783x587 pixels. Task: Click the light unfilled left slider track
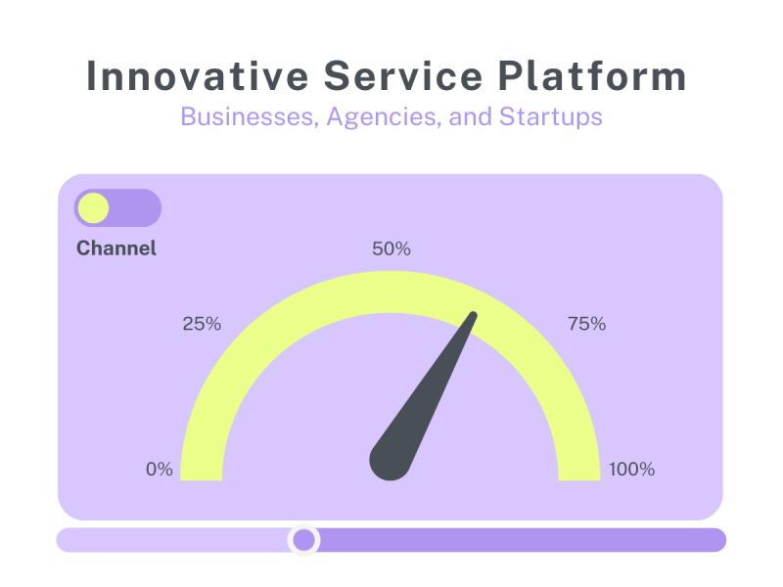[x=172, y=540]
